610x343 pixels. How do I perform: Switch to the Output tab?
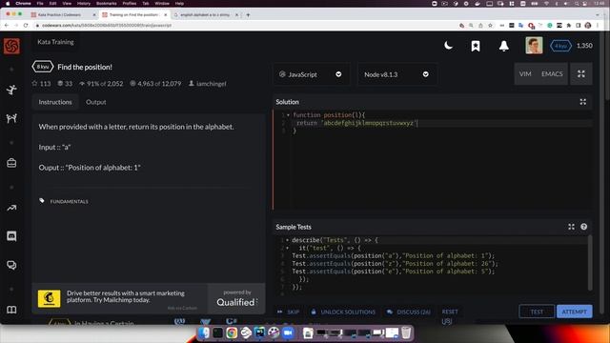pos(95,102)
